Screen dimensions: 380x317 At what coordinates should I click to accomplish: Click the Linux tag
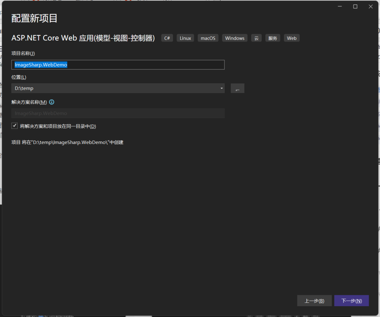click(x=185, y=38)
